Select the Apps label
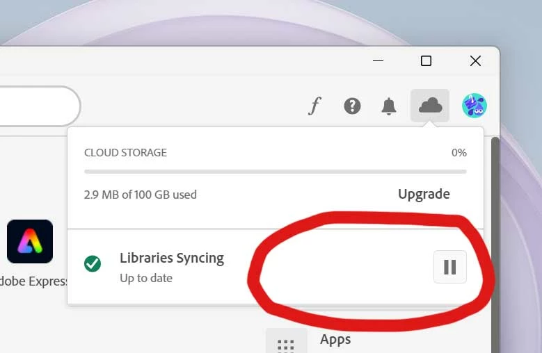542x353 pixels. point(335,340)
